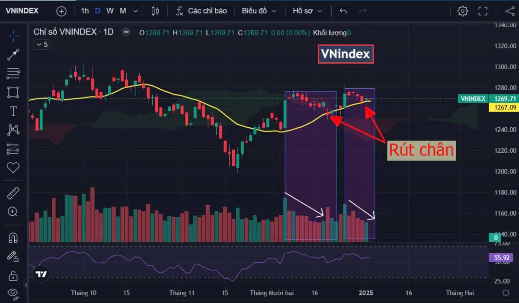Hide all drawings with eye icon

point(13,293)
